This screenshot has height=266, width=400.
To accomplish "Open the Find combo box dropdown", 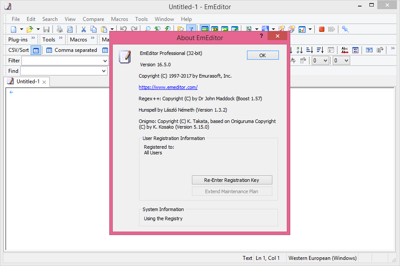I will [104, 71].
